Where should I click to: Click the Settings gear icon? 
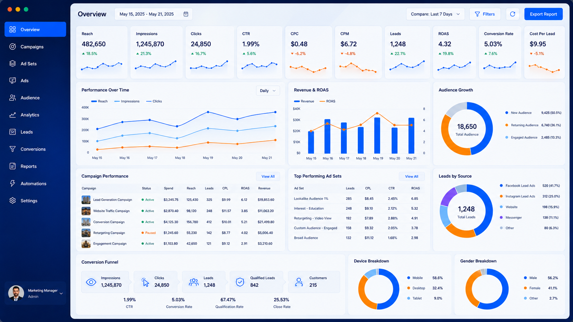(13, 201)
